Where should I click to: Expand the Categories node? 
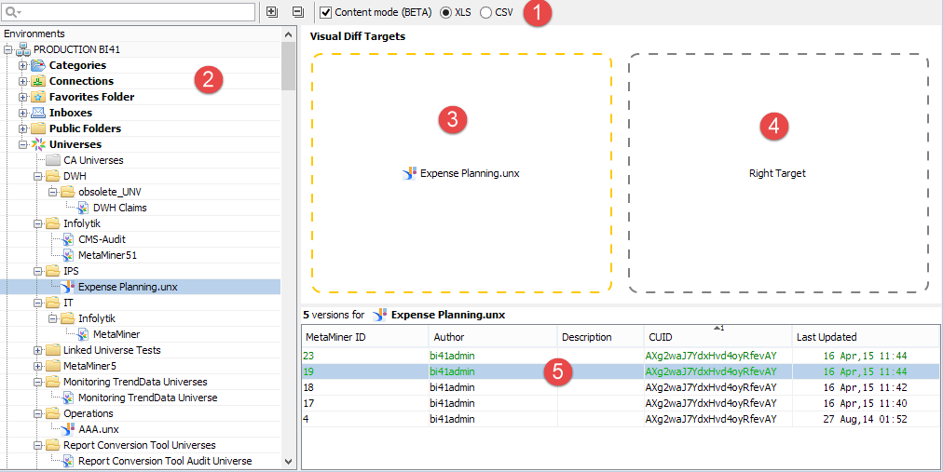[23, 65]
